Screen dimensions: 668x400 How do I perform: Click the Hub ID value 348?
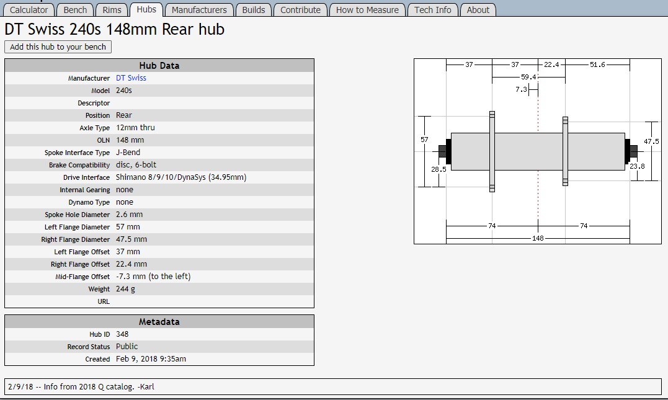[122, 334]
